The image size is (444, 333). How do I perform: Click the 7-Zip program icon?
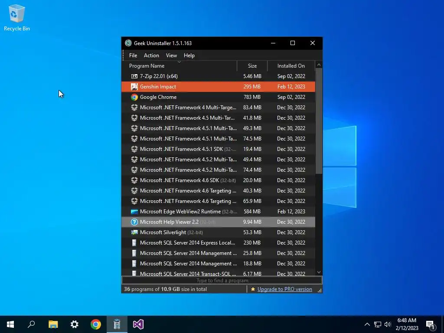(134, 76)
